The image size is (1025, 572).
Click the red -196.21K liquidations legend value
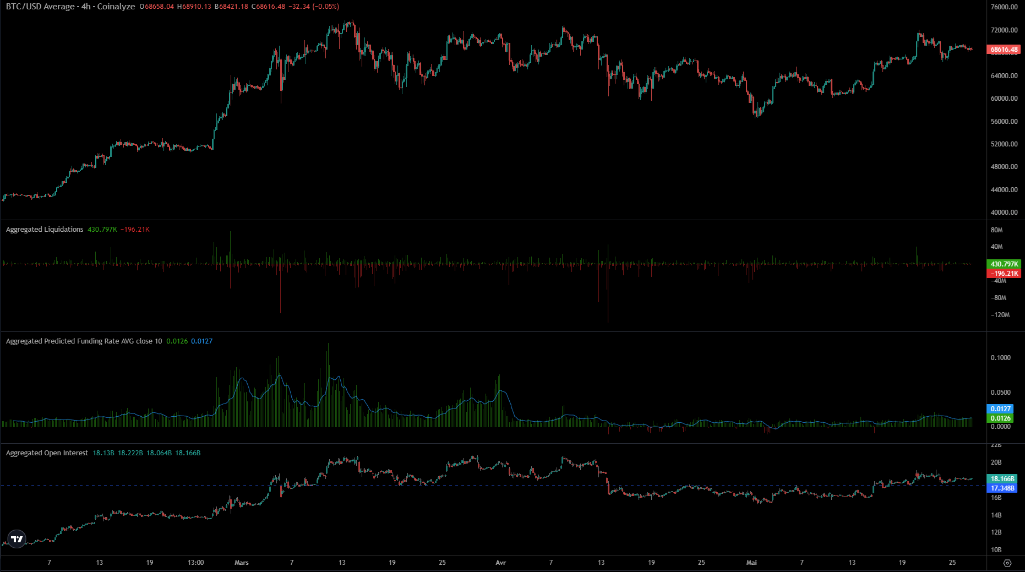point(135,230)
